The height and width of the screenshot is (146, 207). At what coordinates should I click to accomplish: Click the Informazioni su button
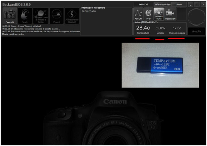tap(162, 4)
